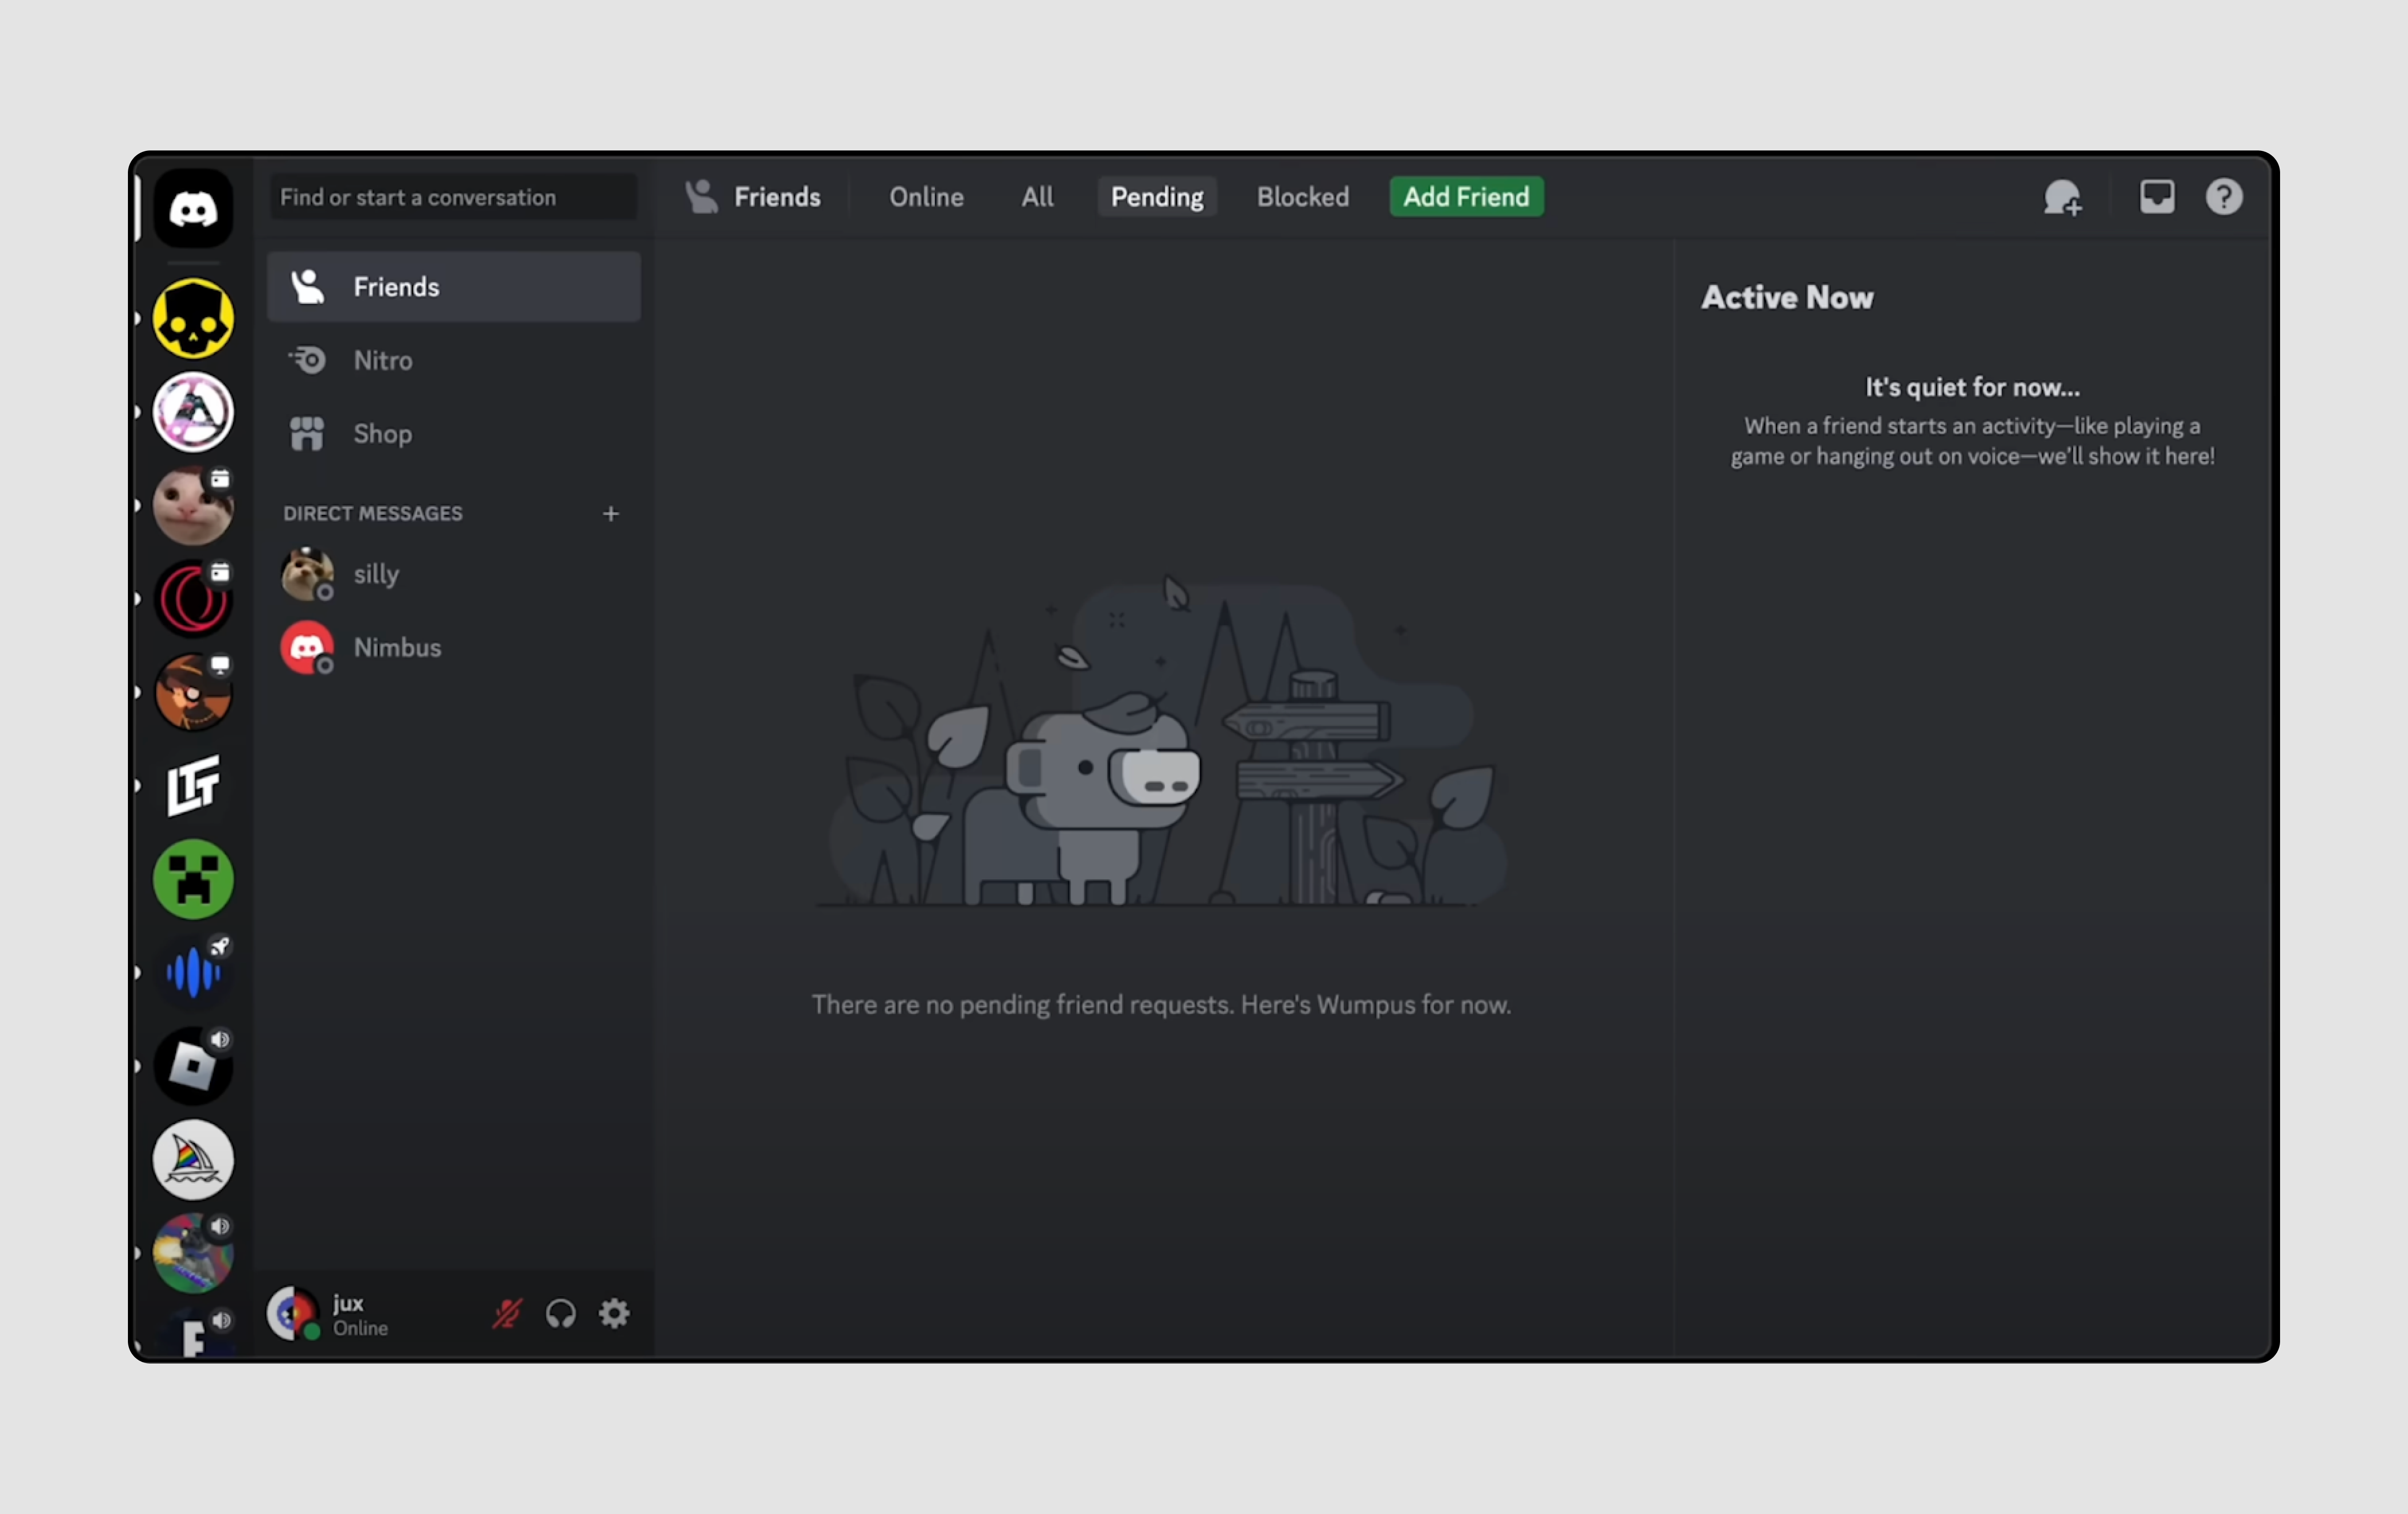The image size is (2408, 1514).
Task: Open the pink anarchy-A logo server
Action: [x=193, y=412]
